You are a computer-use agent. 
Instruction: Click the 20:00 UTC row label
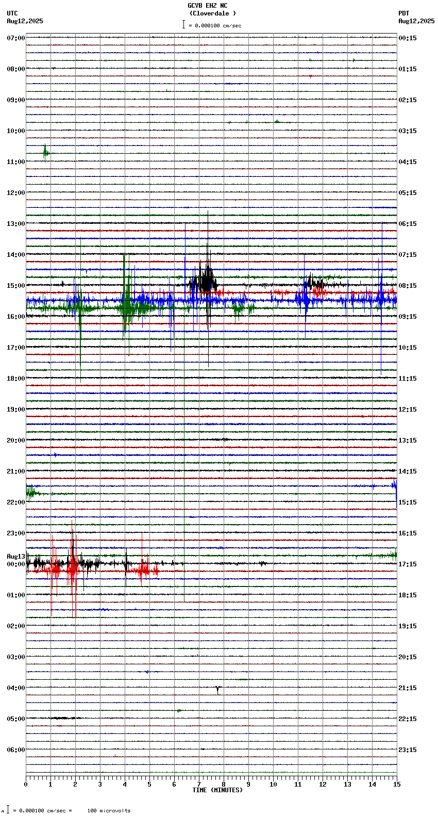[15, 440]
